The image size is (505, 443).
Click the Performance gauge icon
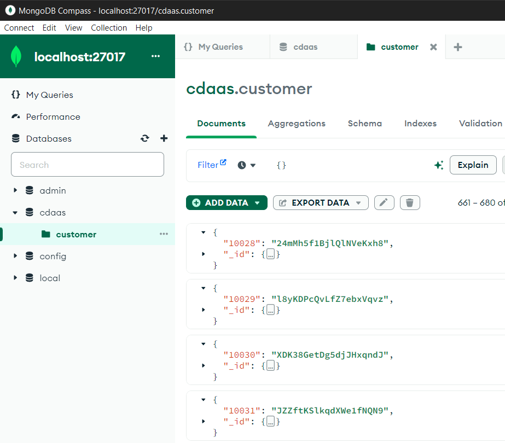click(x=16, y=116)
